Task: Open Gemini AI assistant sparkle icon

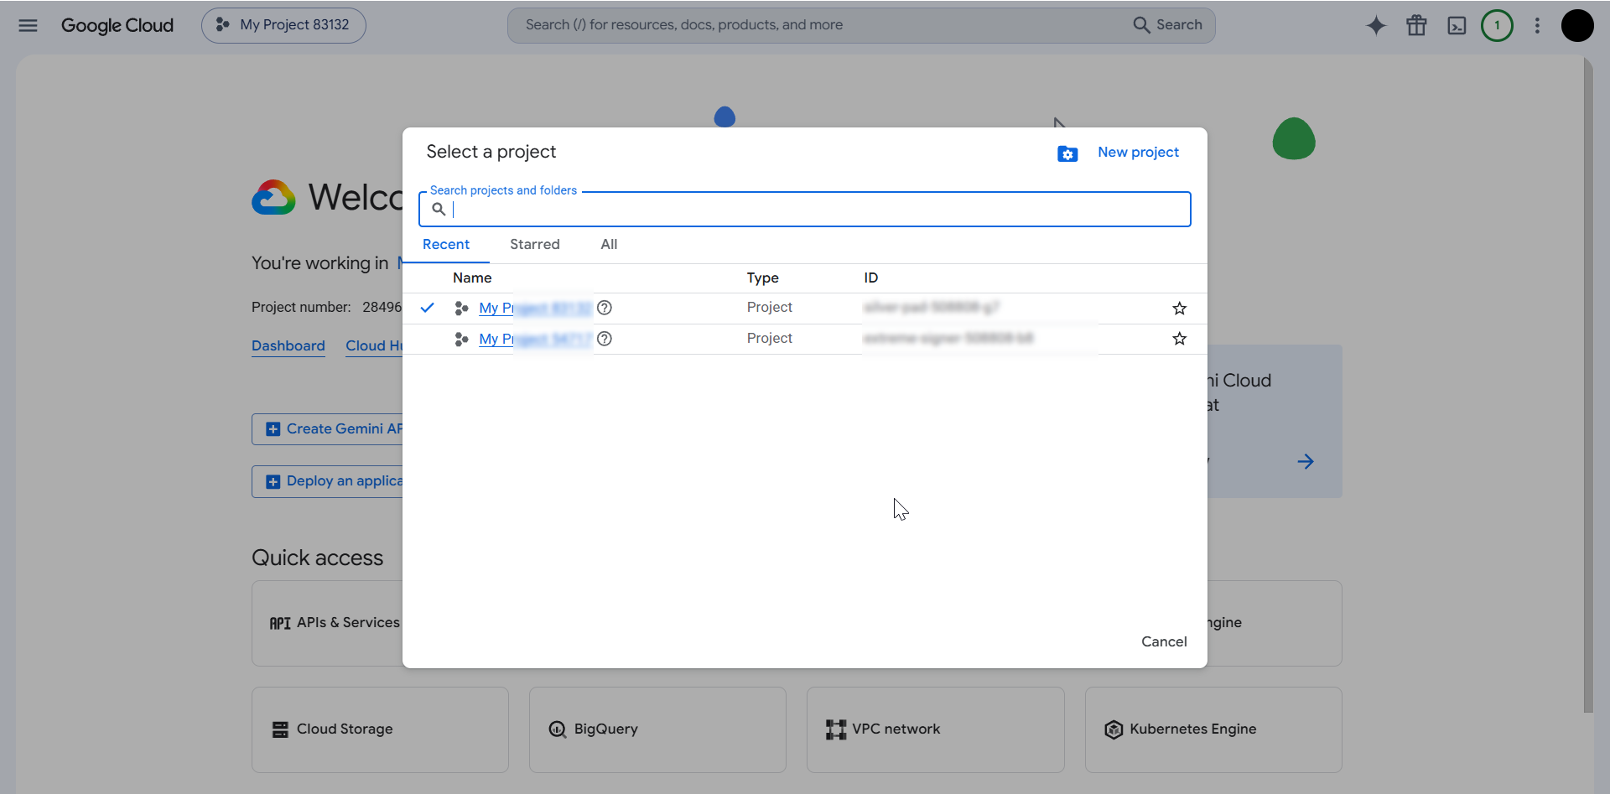Action: (1376, 25)
